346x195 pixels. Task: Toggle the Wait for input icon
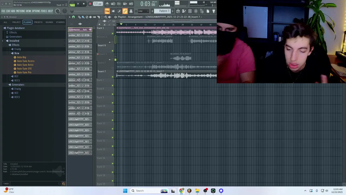pos(113,4)
